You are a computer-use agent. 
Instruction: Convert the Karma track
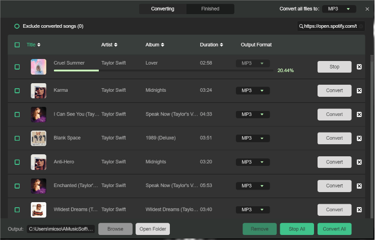pos(334,90)
